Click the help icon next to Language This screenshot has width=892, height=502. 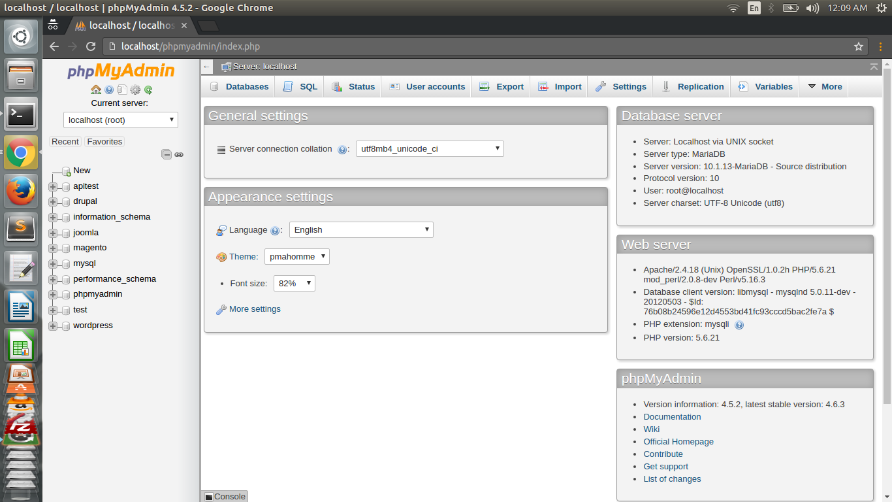tap(275, 230)
